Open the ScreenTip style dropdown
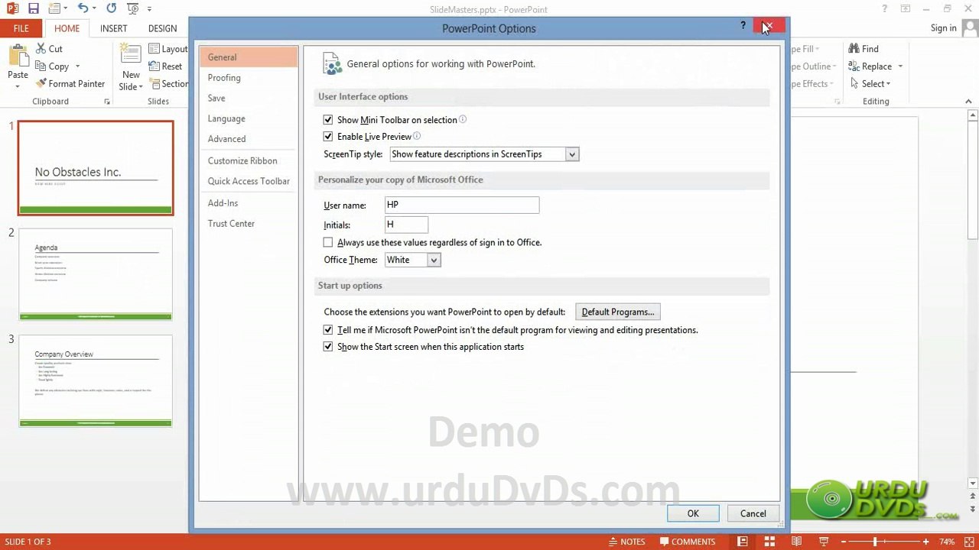The height and width of the screenshot is (550, 979). click(571, 154)
